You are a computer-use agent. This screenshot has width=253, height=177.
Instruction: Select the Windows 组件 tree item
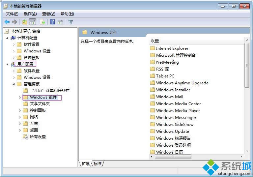(43, 97)
